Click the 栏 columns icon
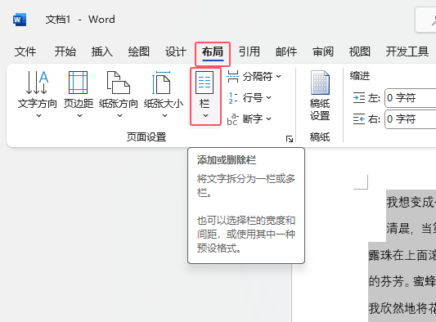This screenshot has height=322, width=436. tap(205, 83)
